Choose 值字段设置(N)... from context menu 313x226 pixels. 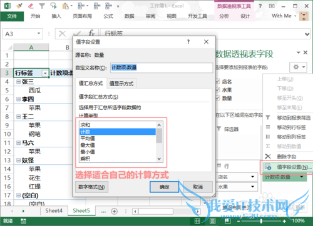click(x=289, y=167)
